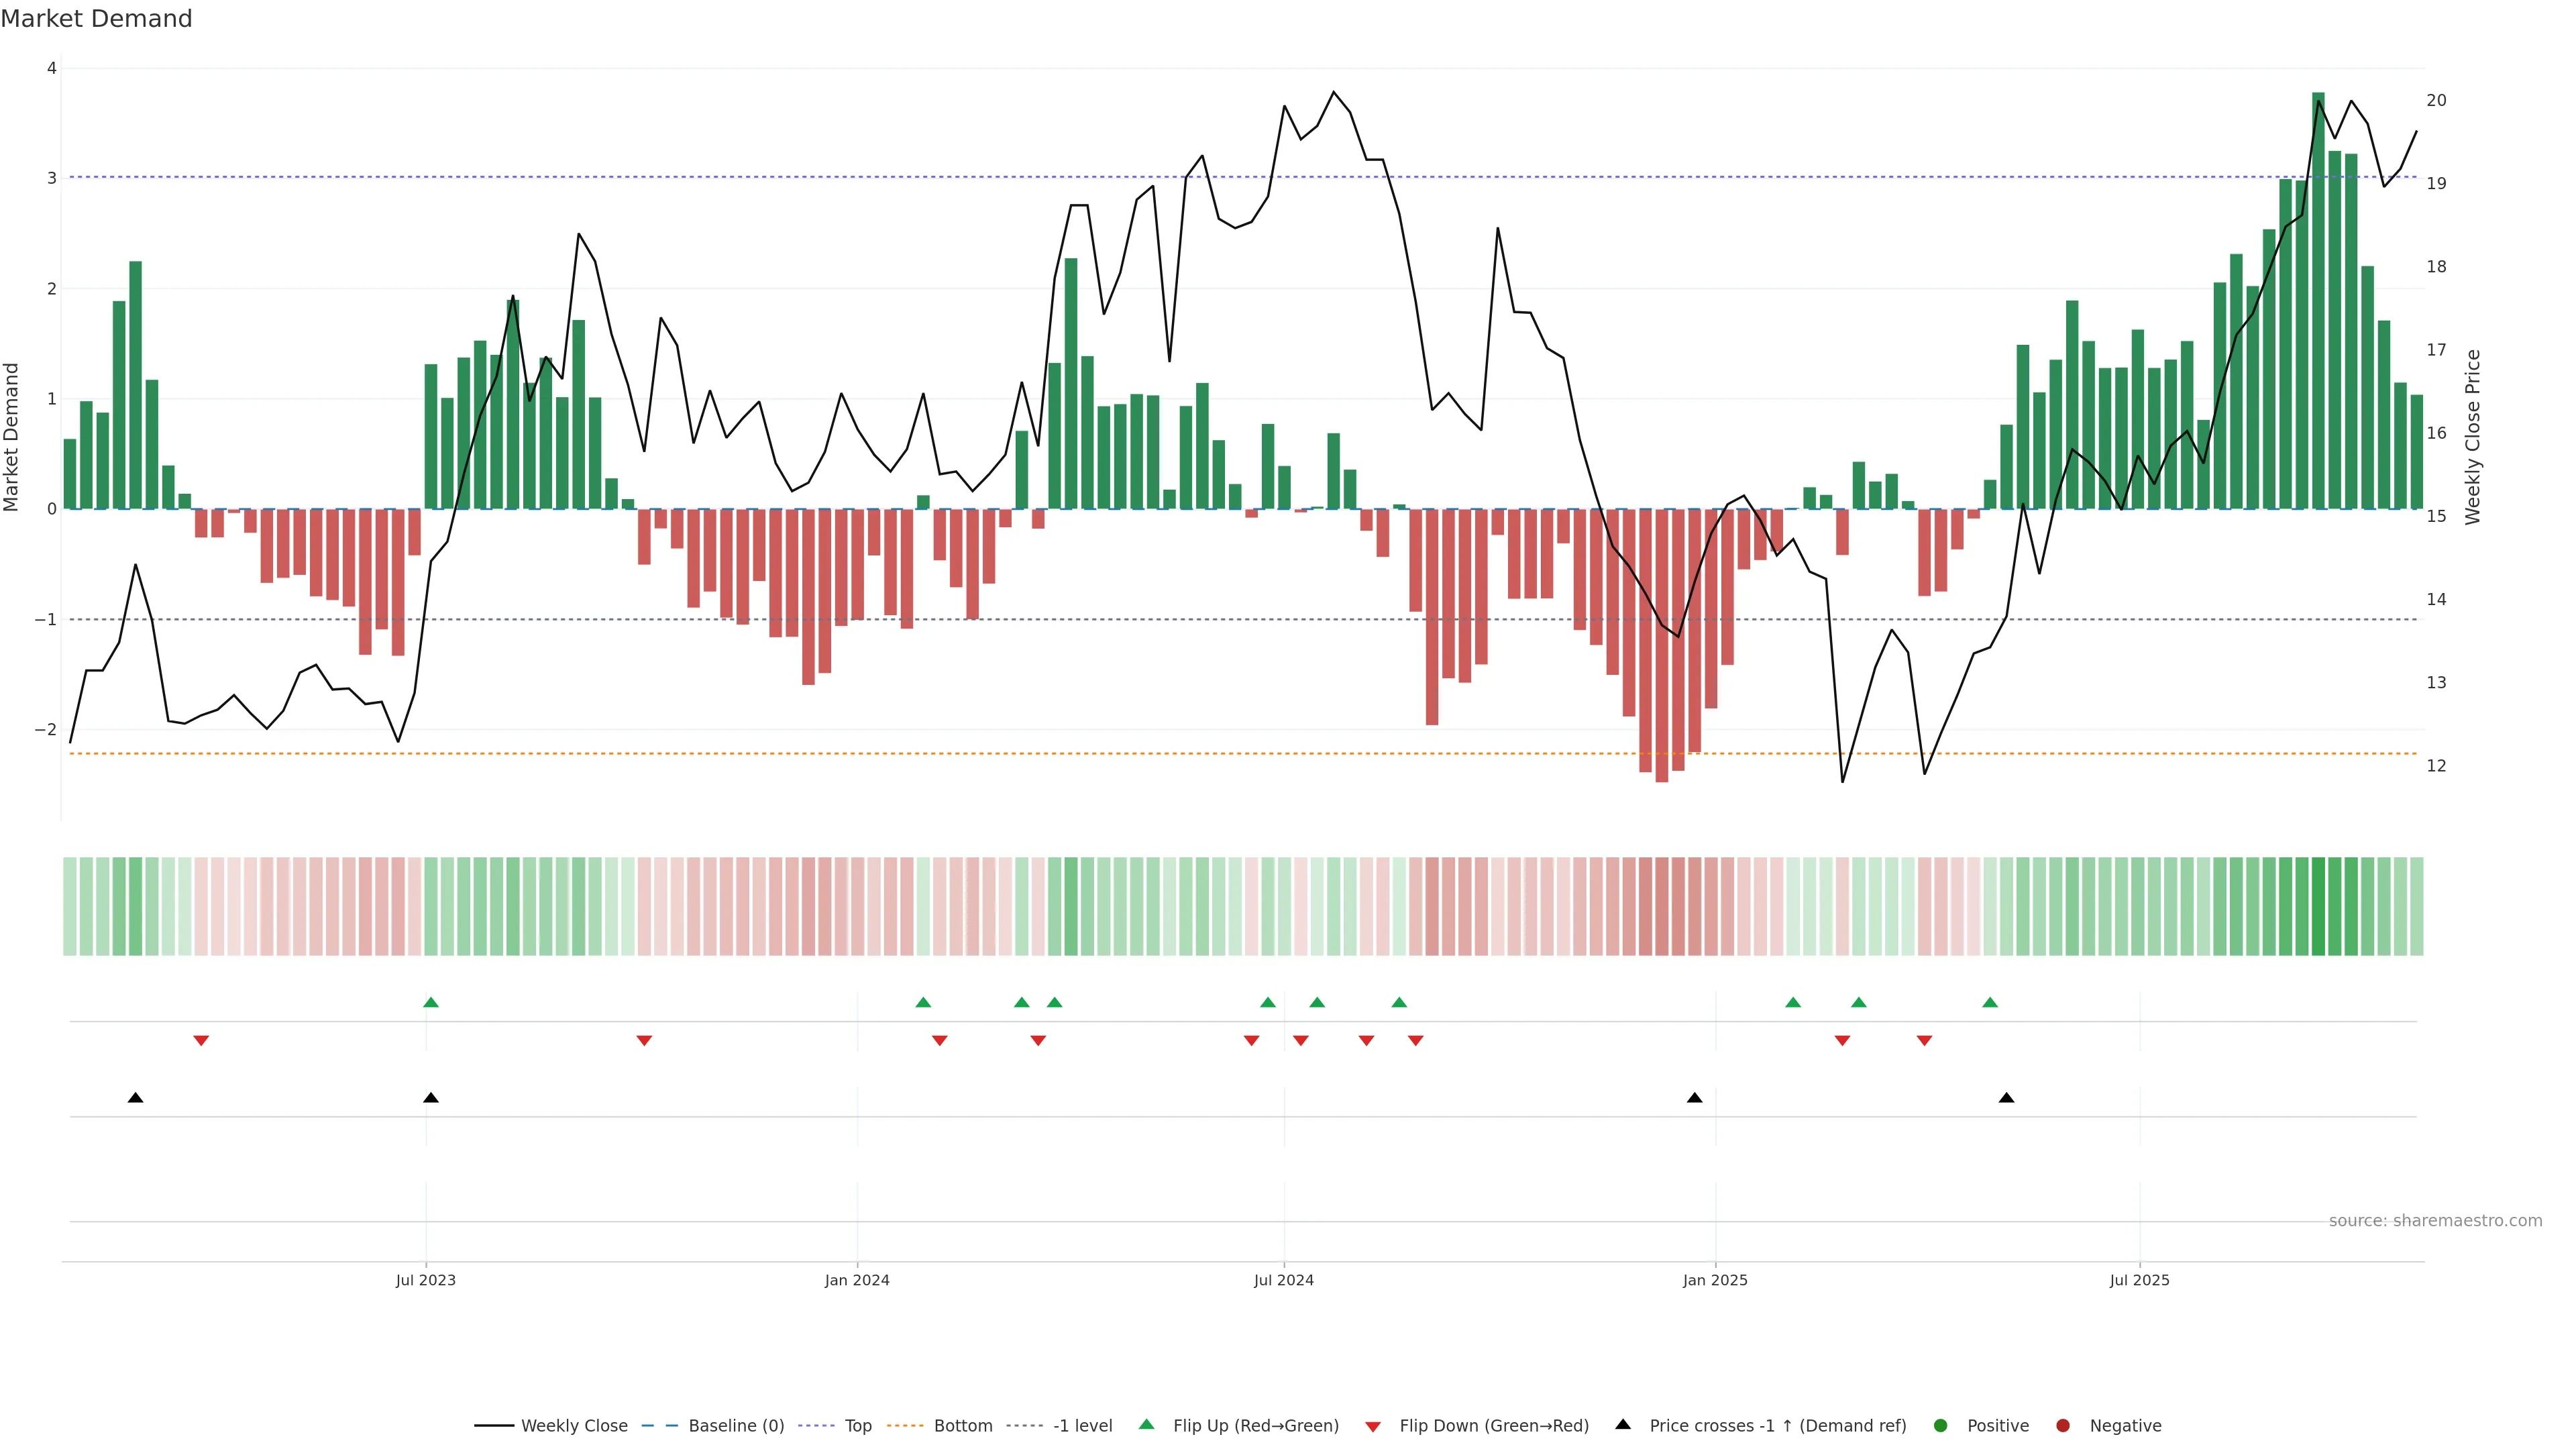Click the first green flip-up triangle marker at Jul 2023
The width and height of the screenshot is (2576, 1449).
pos(431,1002)
